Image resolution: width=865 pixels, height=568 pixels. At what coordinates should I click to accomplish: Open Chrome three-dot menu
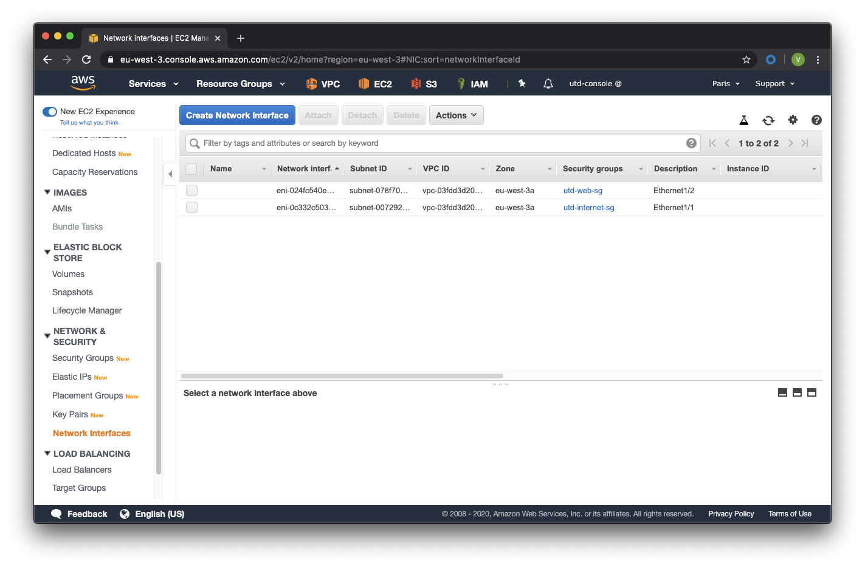click(x=818, y=60)
